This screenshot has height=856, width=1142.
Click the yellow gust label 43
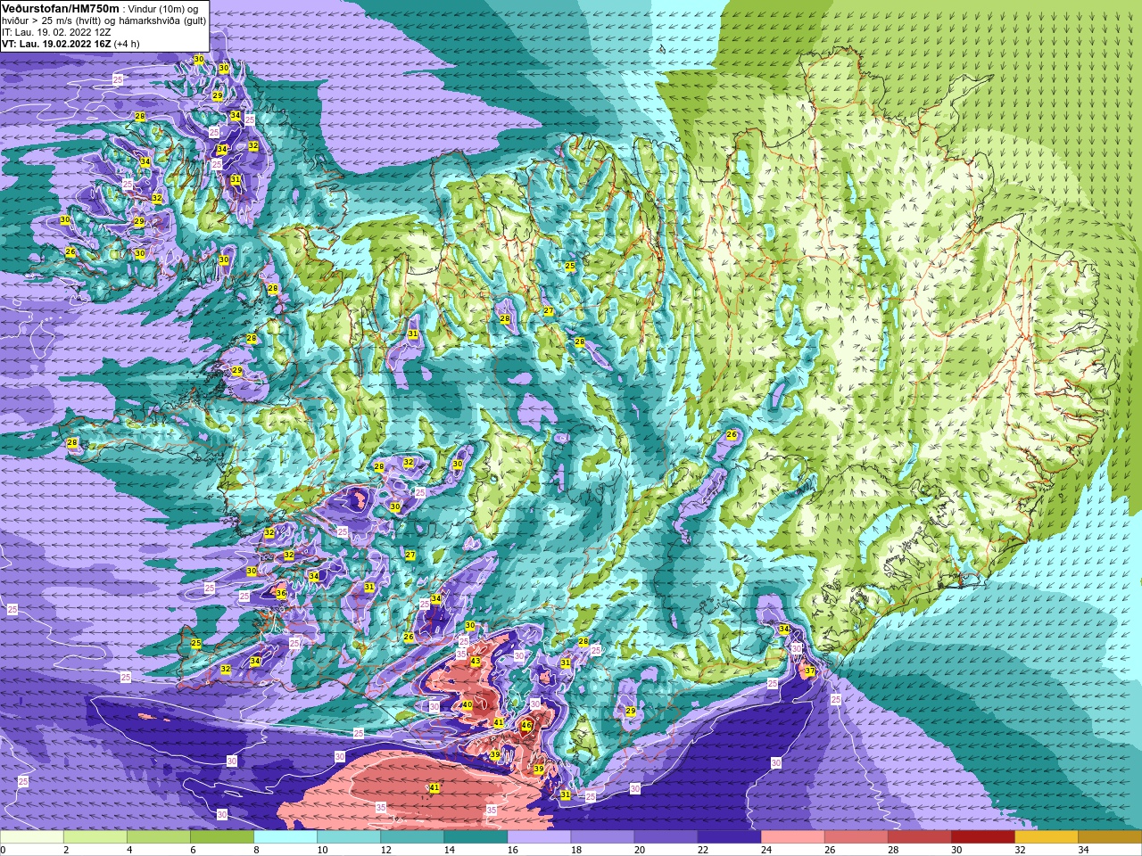[476, 662]
